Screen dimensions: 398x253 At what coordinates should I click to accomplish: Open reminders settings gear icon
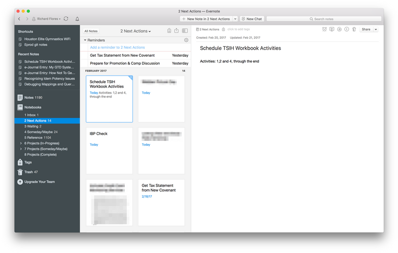tap(186, 40)
